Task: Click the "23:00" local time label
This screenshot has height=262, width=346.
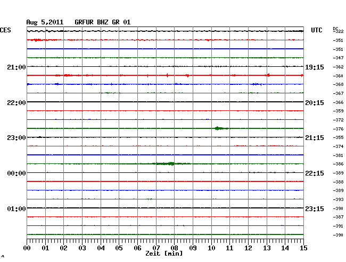Action: click(x=17, y=138)
